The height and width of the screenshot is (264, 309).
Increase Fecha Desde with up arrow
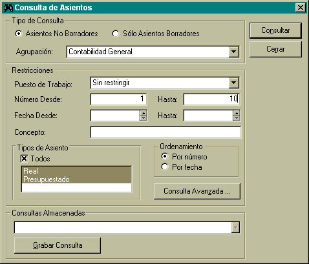144,113
